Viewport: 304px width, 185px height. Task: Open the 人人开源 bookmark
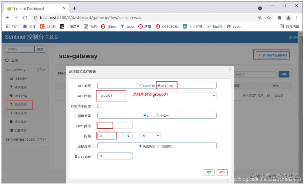click(192, 26)
